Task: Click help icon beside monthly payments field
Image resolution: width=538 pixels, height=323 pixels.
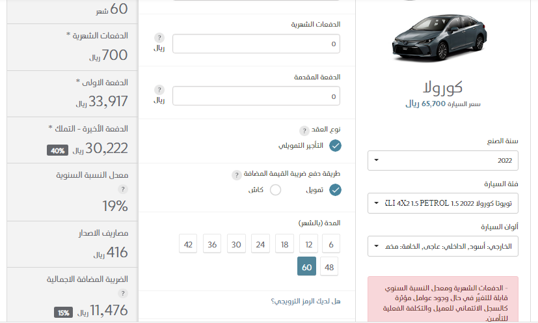Action: point(159,38)
